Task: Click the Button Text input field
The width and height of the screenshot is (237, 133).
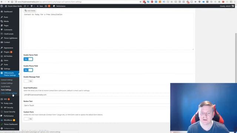Action: pos(97,105)
